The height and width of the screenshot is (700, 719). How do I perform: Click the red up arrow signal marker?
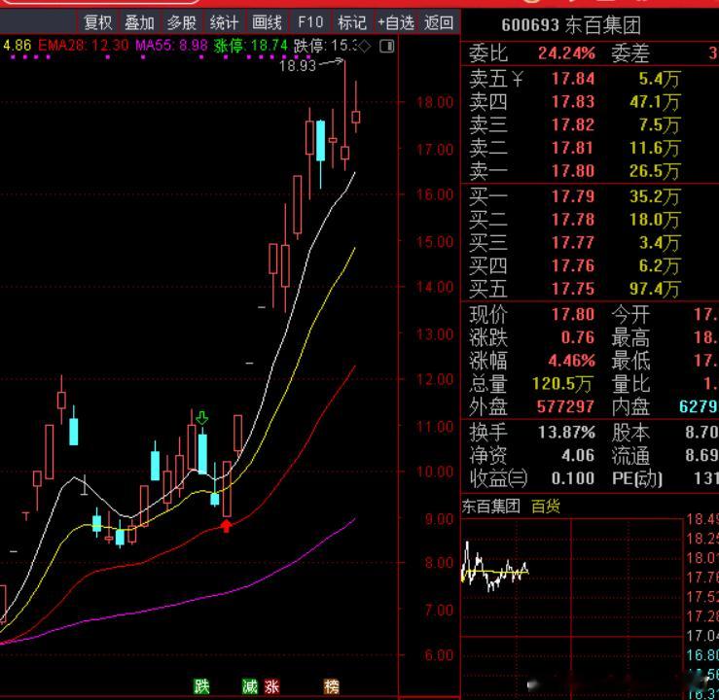pos(226,525)
